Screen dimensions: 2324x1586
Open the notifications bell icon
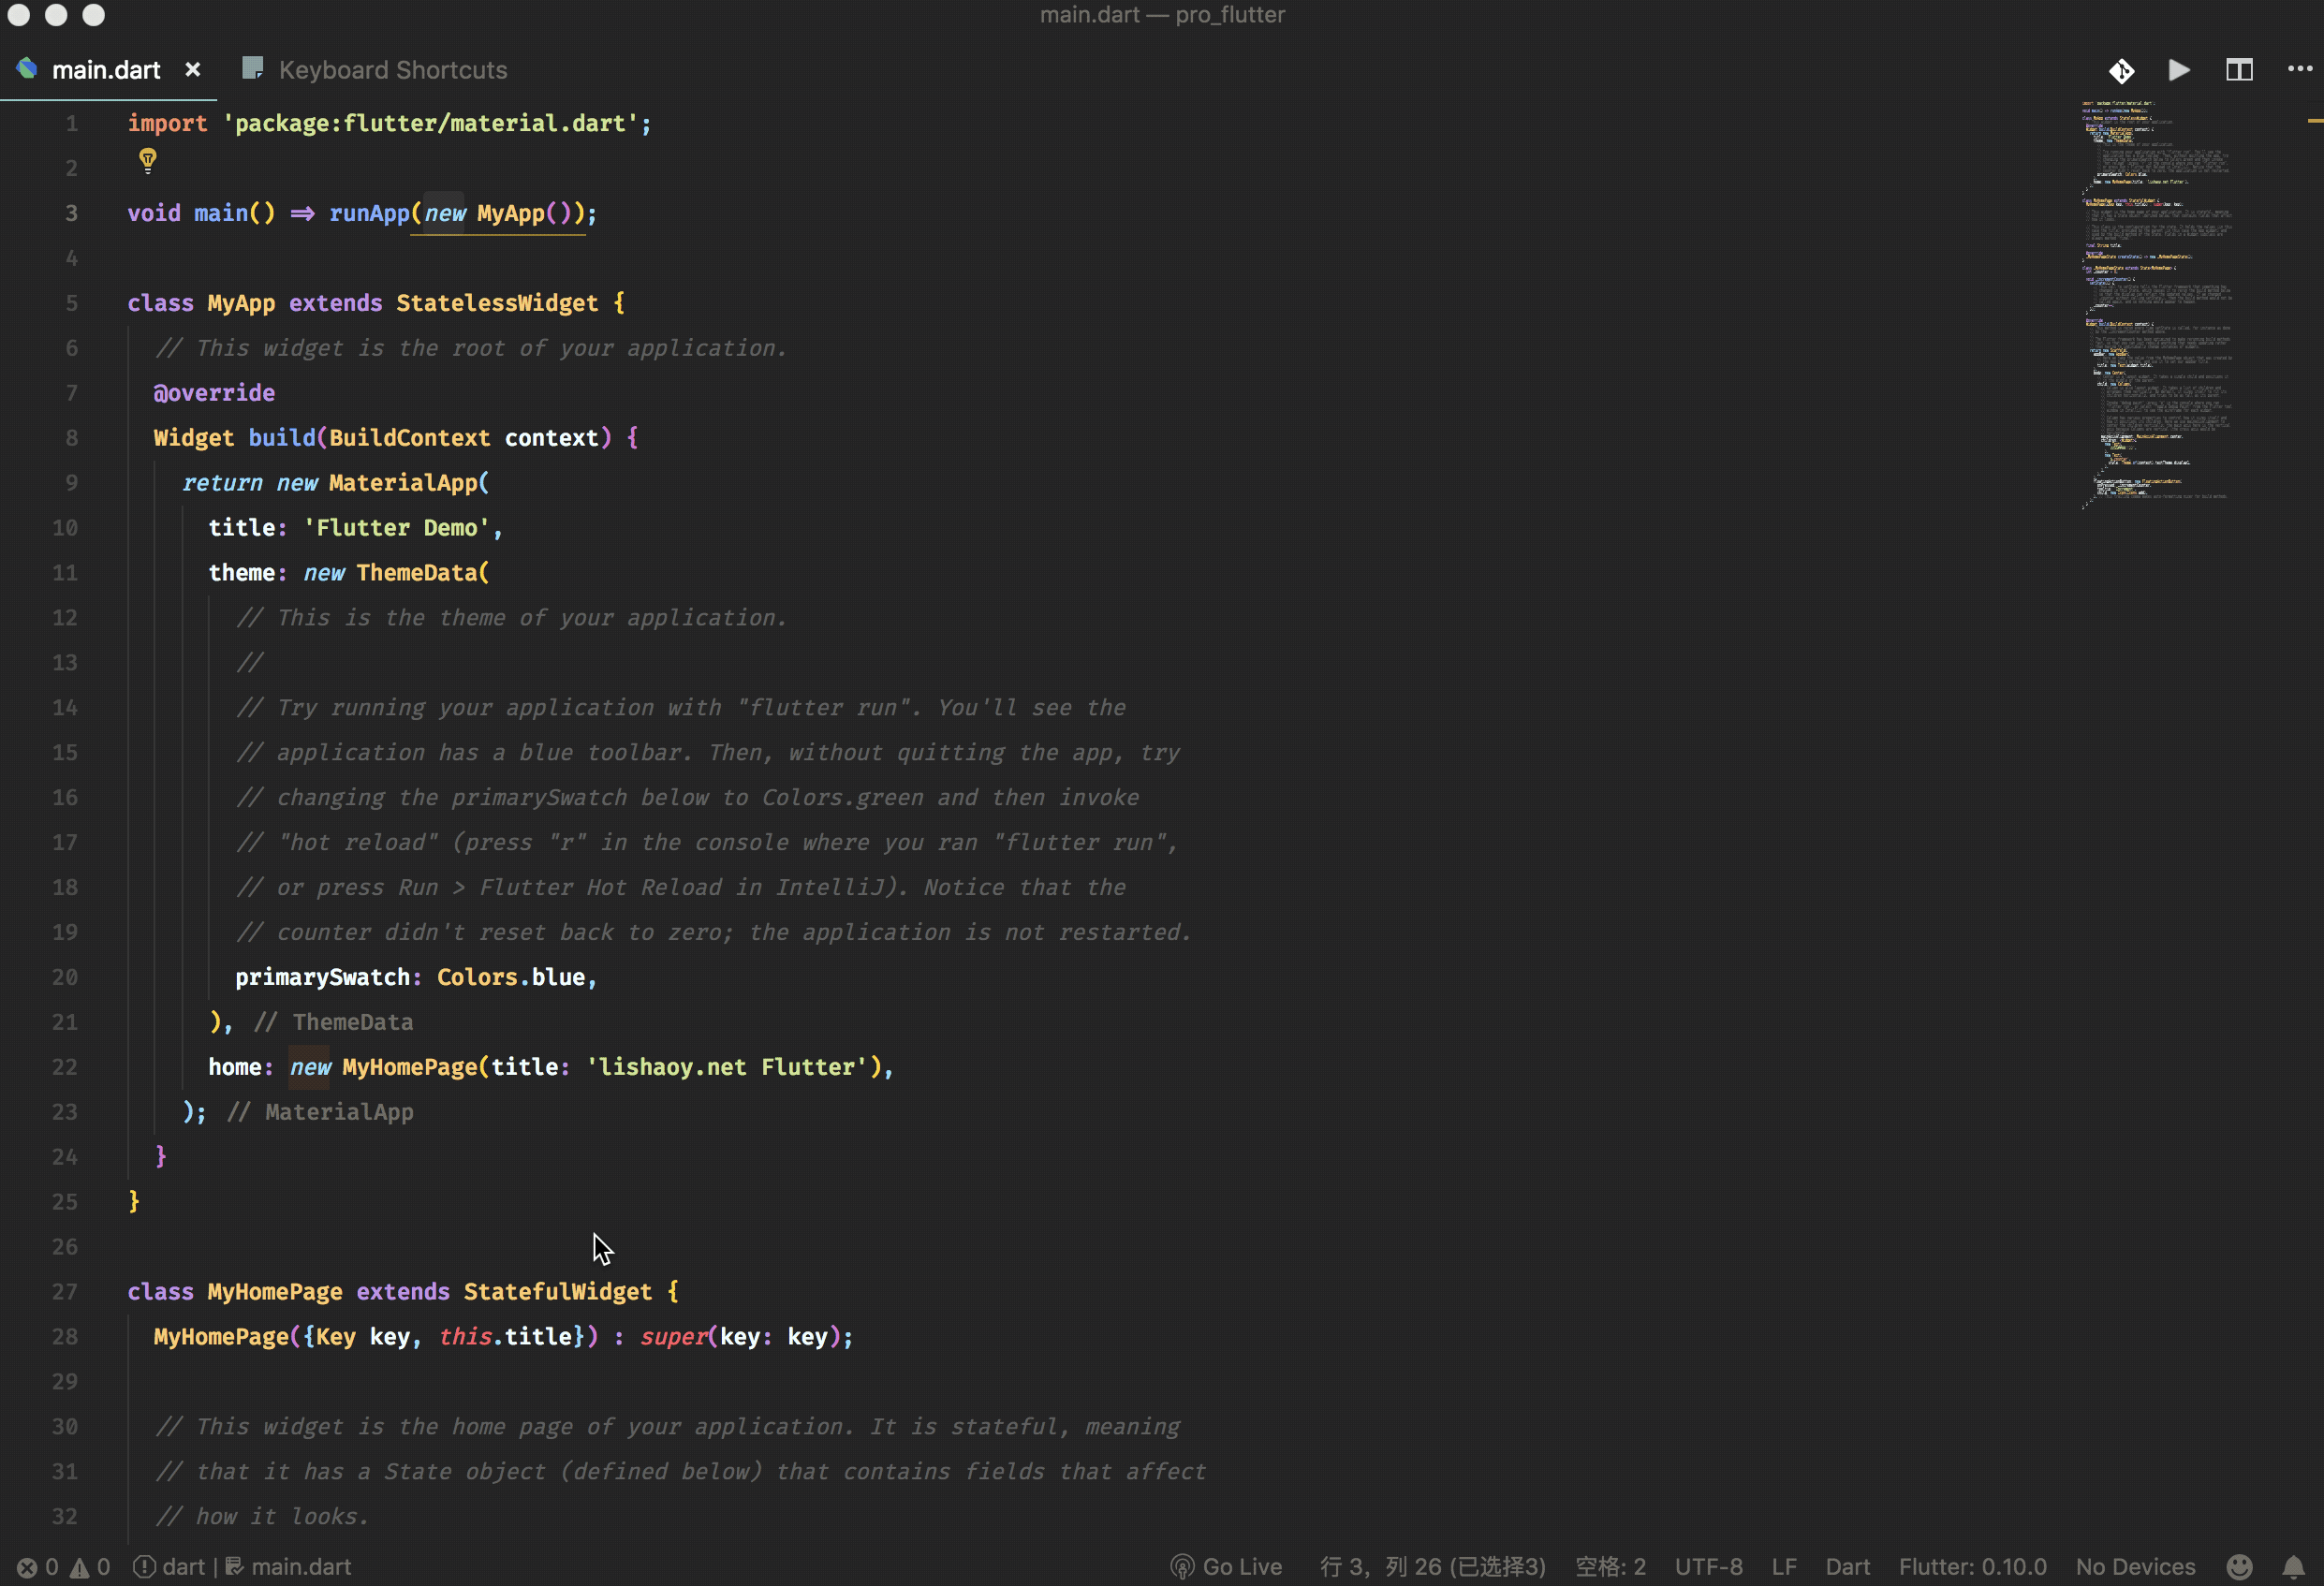2293,1566
